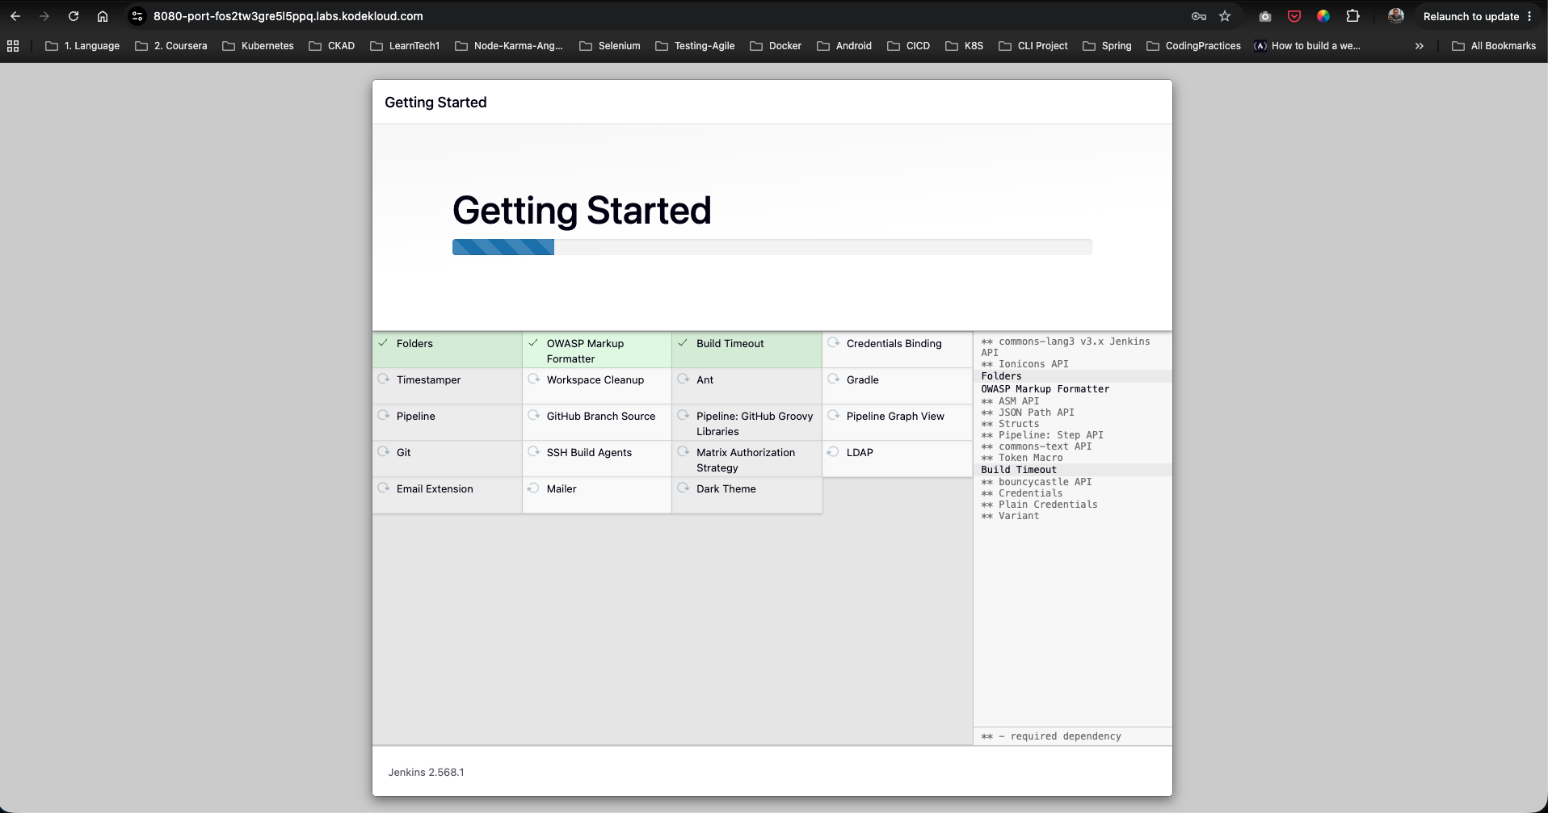Click the SSH Build Agents plugin label
This screenshot has height=813, width=1548.
(x=589, y=452)
